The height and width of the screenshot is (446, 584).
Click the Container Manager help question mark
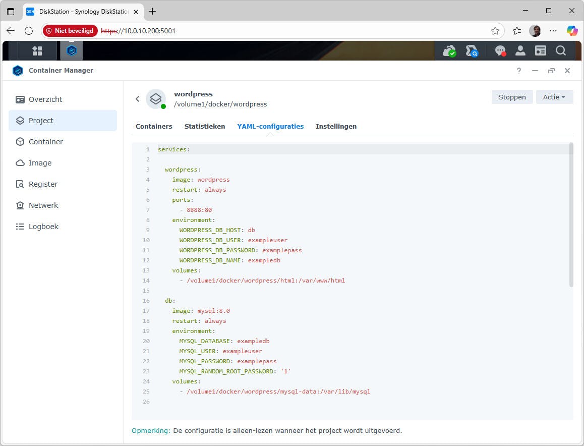point(519,71)
